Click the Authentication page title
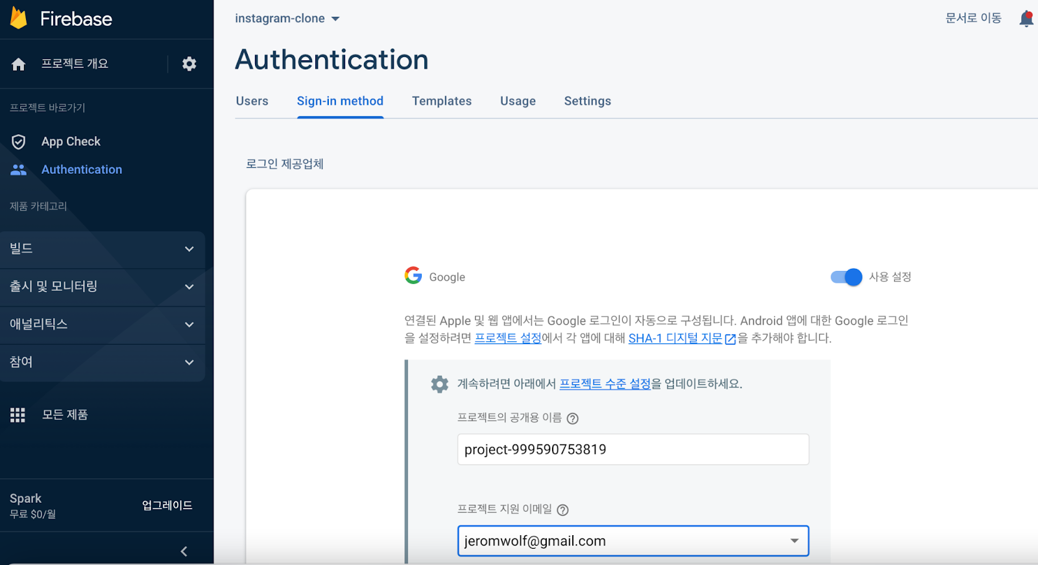 332,60
